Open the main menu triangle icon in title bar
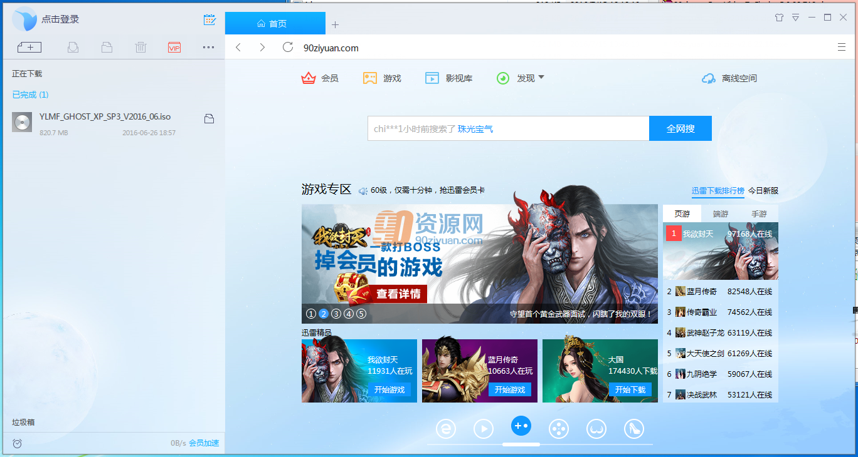 coord(795,18)
